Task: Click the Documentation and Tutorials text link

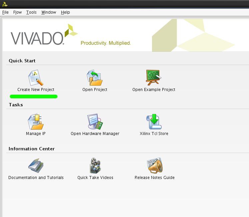Action: [36, 177]
